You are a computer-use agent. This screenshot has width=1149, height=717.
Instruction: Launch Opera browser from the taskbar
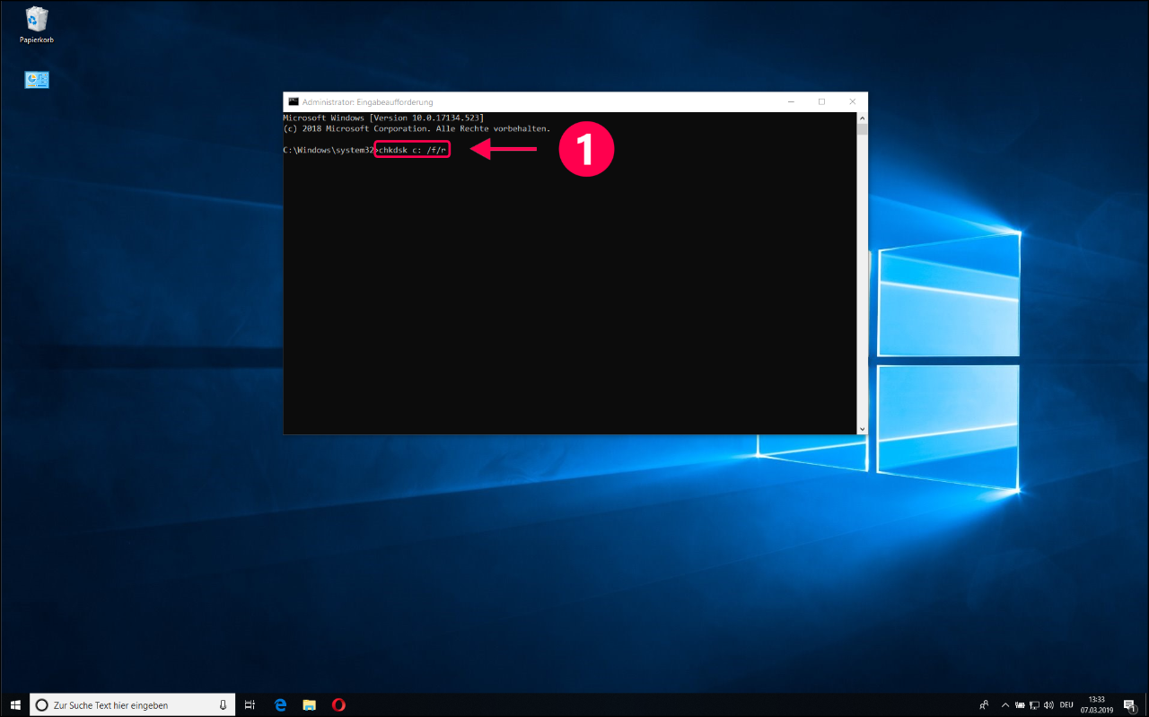point(338,705)
